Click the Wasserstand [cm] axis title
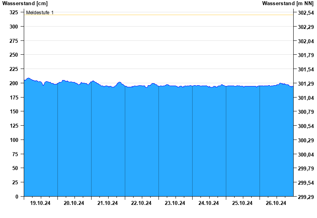The height and width of the screenshot is (218, 317). pos(25,4)
